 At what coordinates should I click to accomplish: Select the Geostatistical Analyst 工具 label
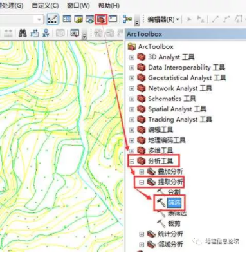187,78
